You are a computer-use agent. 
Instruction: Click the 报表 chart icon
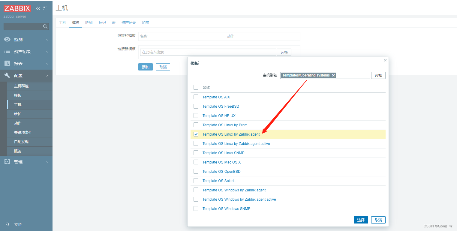pos(7,63)
